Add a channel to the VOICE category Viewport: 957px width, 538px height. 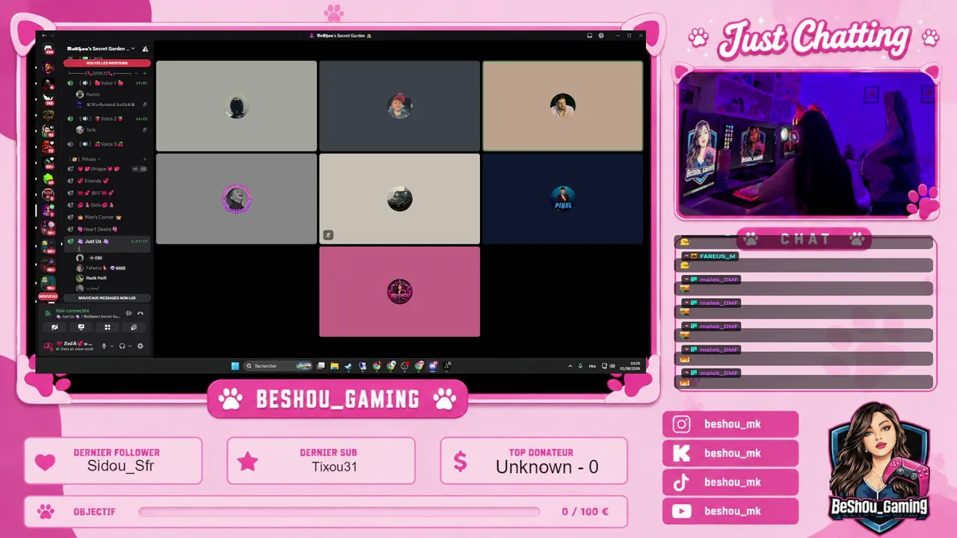tap(145, 72)
